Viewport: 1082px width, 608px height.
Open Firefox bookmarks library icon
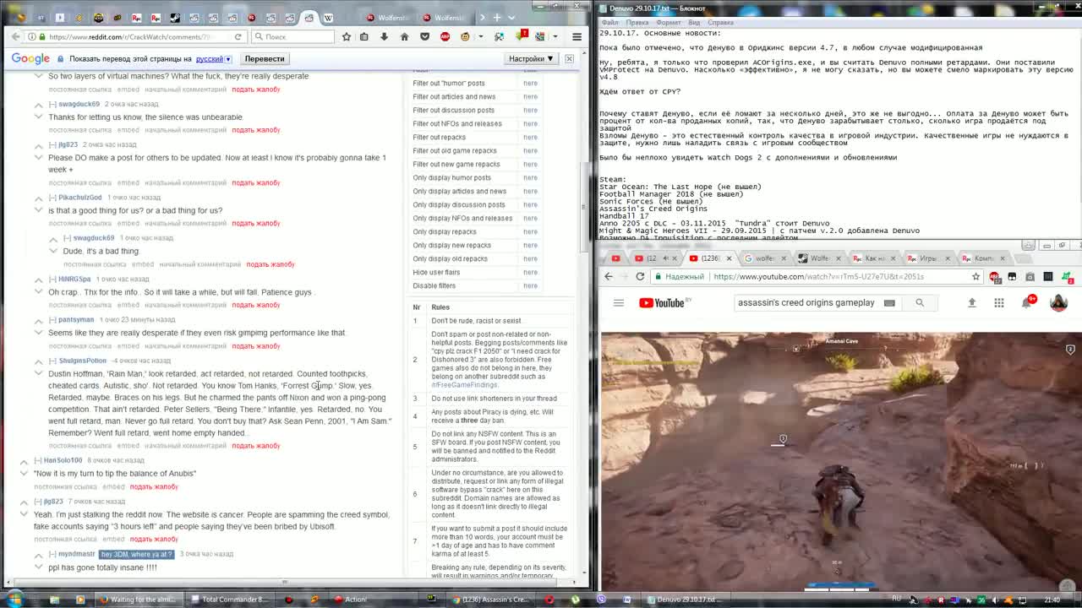[364, 36]
